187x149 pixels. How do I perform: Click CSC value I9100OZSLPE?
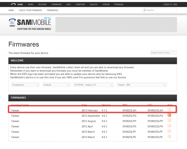coord(155,137)
